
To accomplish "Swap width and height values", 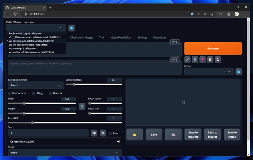I will pyautogui.click(x=82, y=106).
